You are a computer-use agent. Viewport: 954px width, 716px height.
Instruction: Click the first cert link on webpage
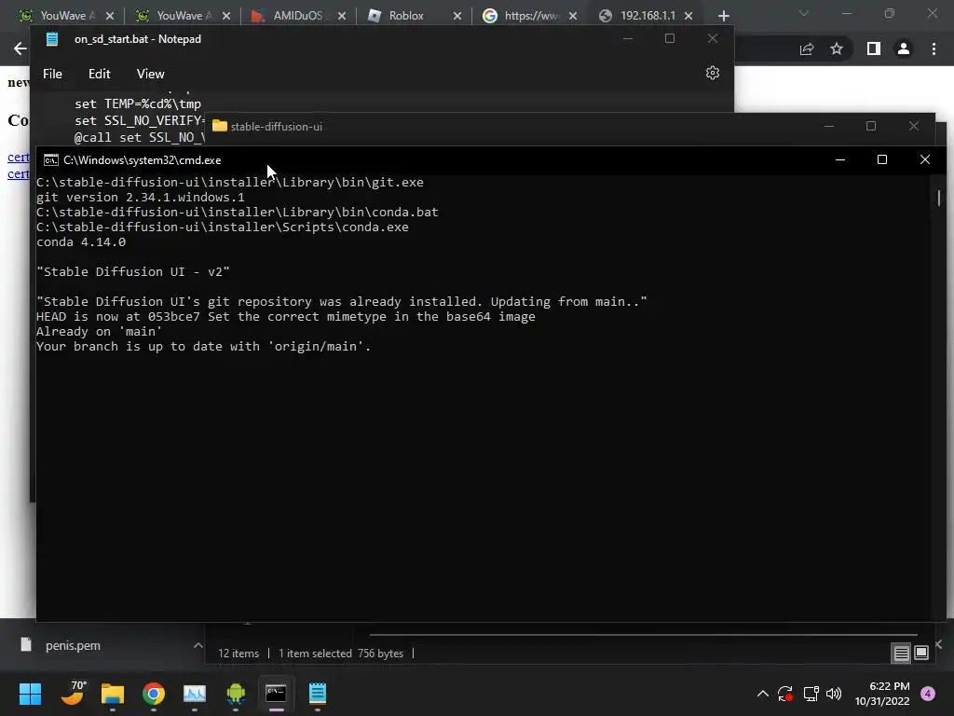[19, 157]
